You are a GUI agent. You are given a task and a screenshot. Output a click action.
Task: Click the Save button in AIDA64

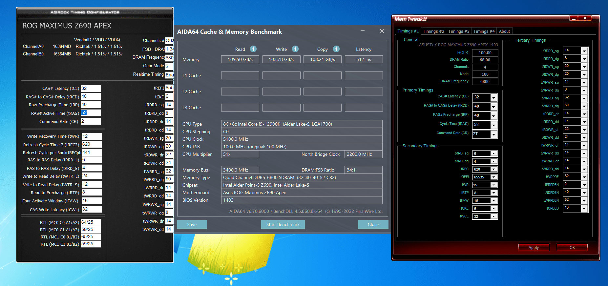[192, 224]
